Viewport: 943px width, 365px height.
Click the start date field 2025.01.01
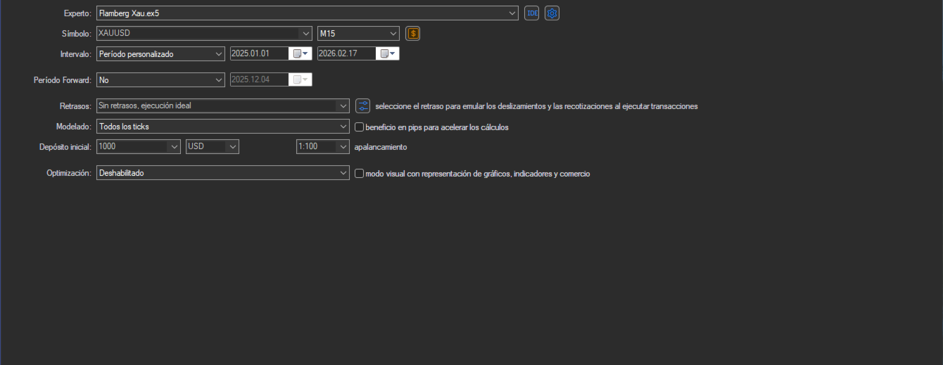pos(260,53)
